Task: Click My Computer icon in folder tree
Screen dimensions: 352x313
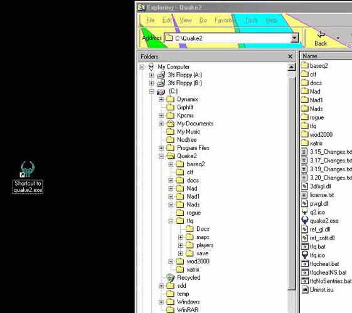Action: (x=151, y=66)
